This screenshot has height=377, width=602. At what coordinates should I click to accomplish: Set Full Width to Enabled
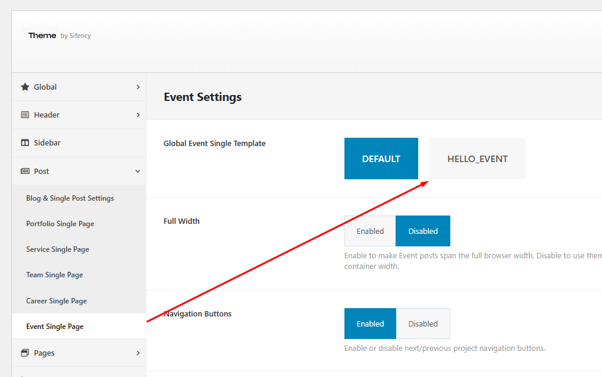[x=370, y=231]
